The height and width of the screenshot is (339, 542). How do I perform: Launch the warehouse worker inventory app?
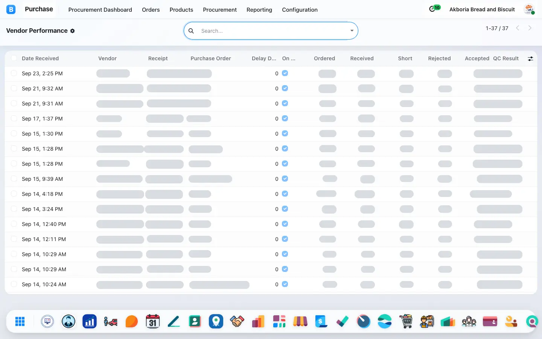point(427,321)
